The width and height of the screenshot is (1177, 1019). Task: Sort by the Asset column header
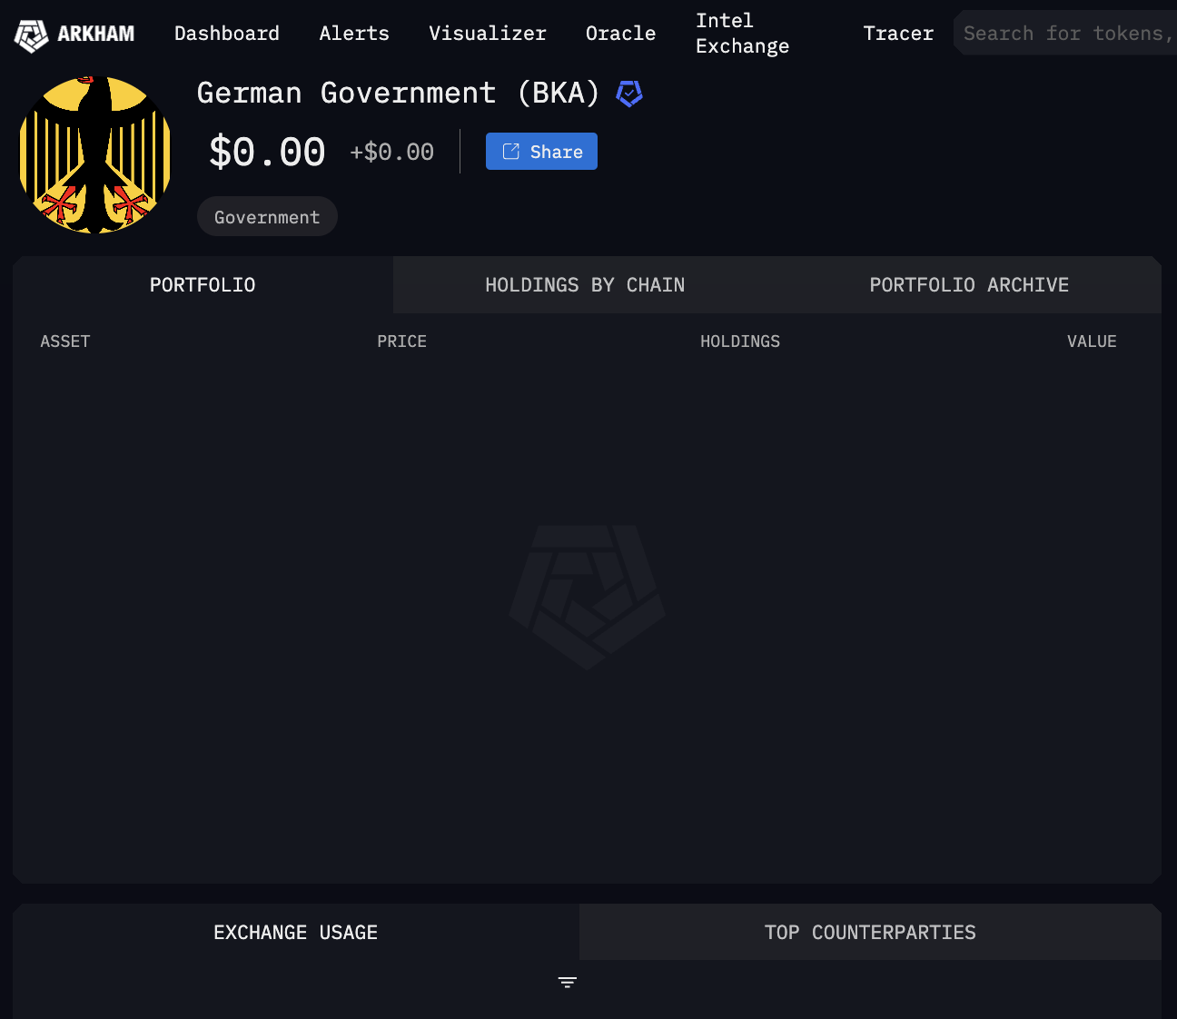65,341
